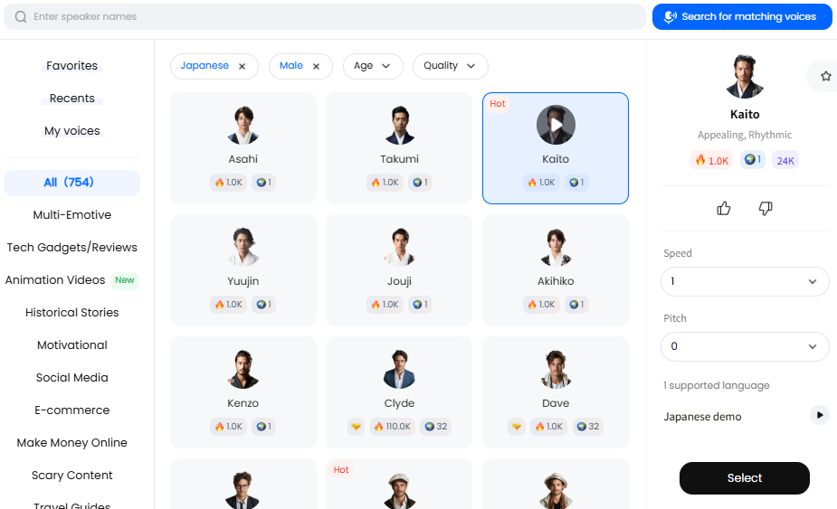This screenshot has height=509, width=837.
Task: Remove the Male filter
Action: [x=316, y=66]
